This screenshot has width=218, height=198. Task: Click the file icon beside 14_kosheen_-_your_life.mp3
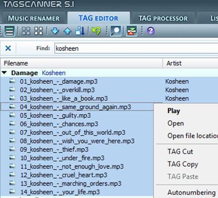[x=12, y=192]
